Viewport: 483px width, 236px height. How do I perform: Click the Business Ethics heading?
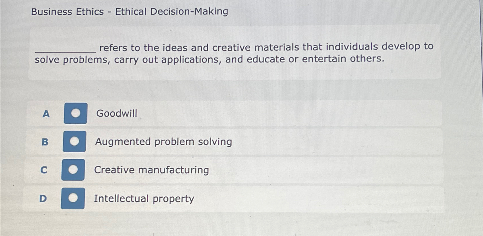pyautogui.click(x=67, y=12)
